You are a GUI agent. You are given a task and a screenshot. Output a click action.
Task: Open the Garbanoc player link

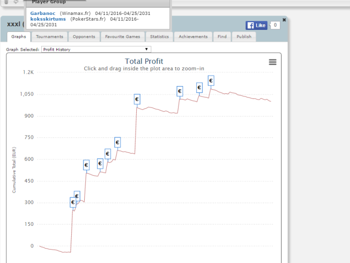[x=43, y=13]
